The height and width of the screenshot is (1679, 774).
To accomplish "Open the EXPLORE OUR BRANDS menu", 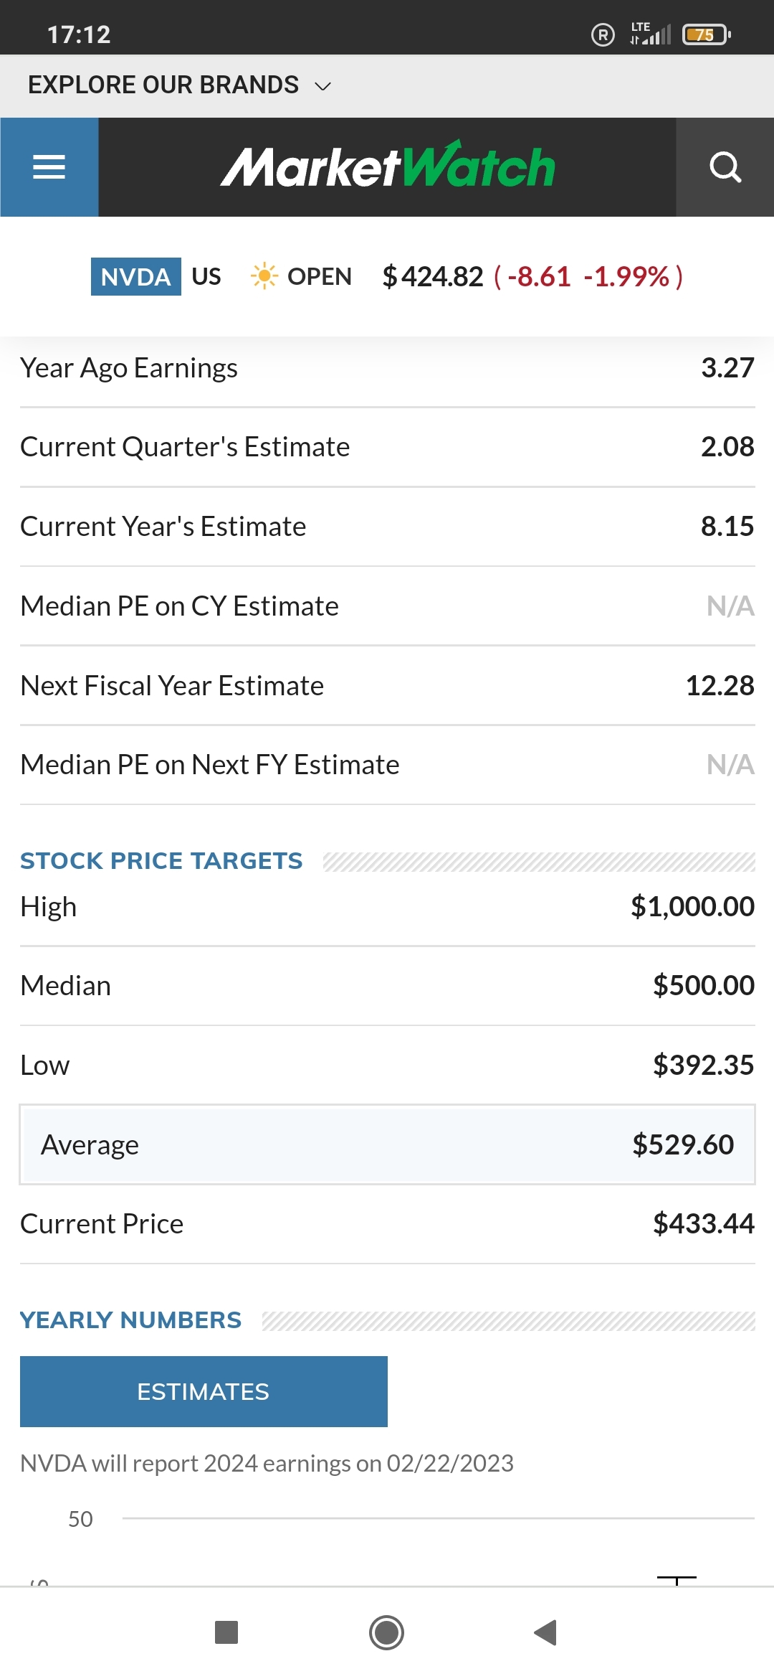I will (x=163, y=85).
